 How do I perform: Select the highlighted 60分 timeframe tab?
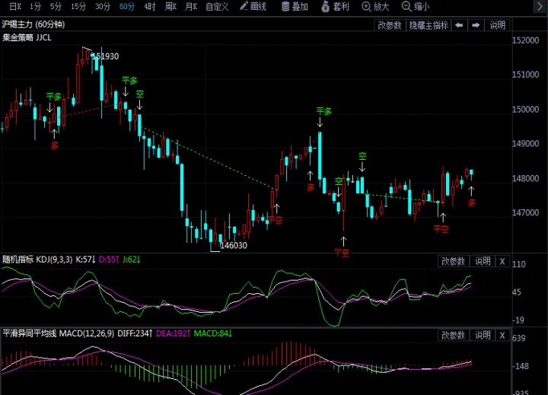[127, 6]
